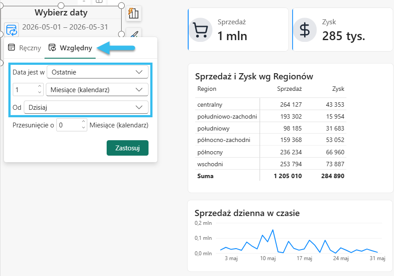This screenshot has height=276, width=394.
Task: Click the Sprzedaż dzienna w czasie title
Action: [x=247, y=213]
